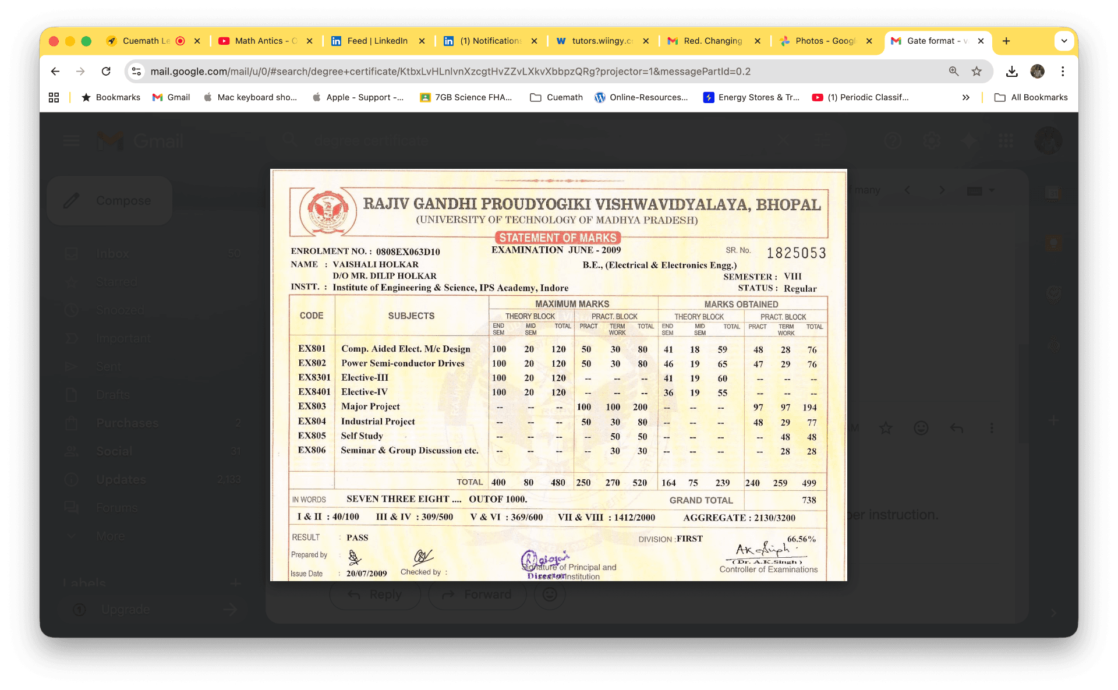Reload the page with the refresh icon
The width and height of the screenshot is (1118, 690).
pyautogui.click(x=106, y=71)
